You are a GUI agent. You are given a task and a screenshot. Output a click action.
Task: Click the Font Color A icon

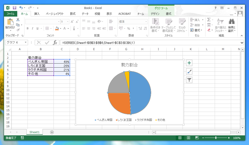[x=65, y=28]
